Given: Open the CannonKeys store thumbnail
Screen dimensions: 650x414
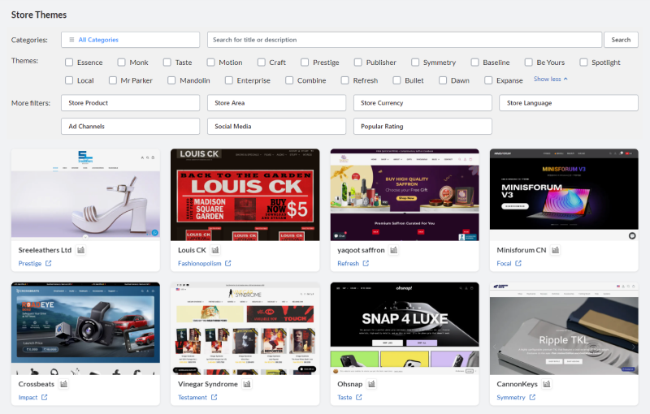Looking at the screenshot, I should pyautogui.click(x=564, y=329).
